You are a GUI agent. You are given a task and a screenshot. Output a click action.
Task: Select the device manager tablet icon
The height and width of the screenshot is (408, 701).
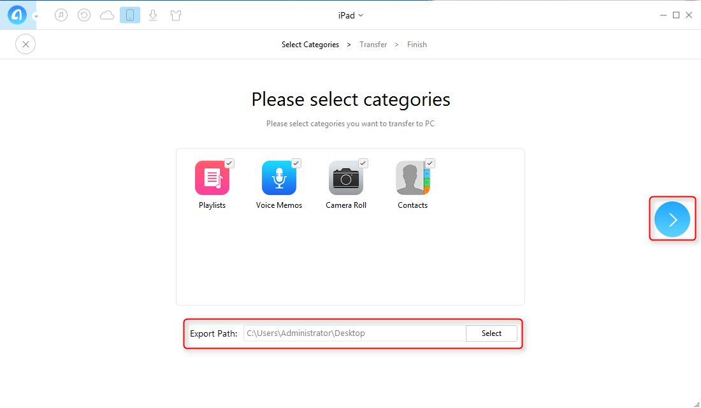(130, 15)
